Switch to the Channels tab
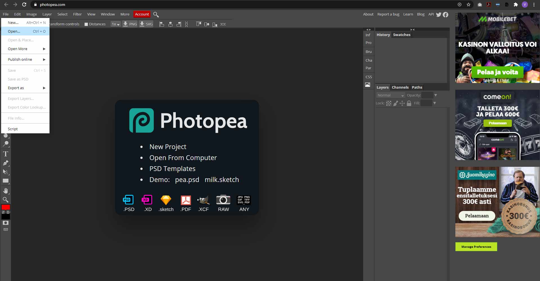 coord(400,87)
